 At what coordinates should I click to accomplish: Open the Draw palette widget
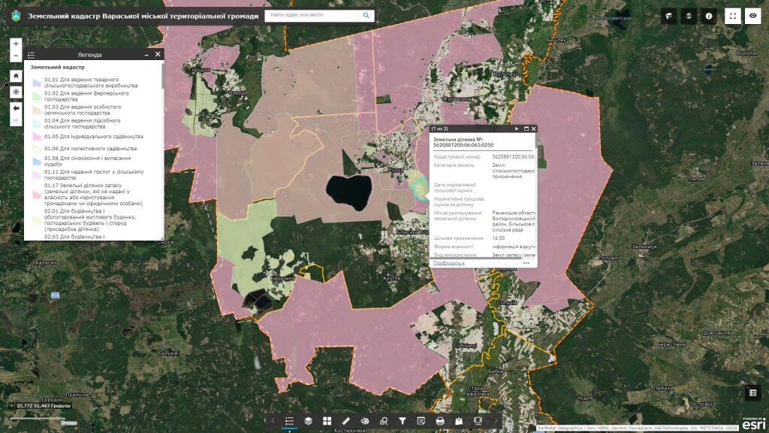coord(365,421)
